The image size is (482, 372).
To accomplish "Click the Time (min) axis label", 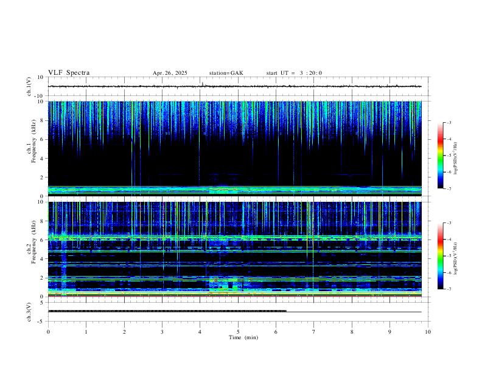I will click(x=243, y=337).
